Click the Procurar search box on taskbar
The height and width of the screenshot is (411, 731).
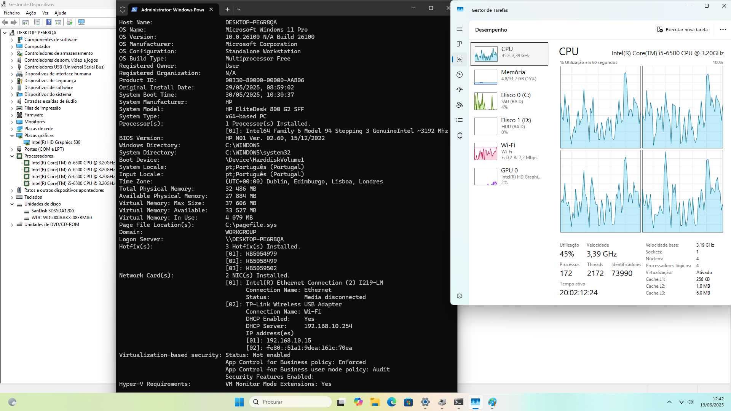290,402
